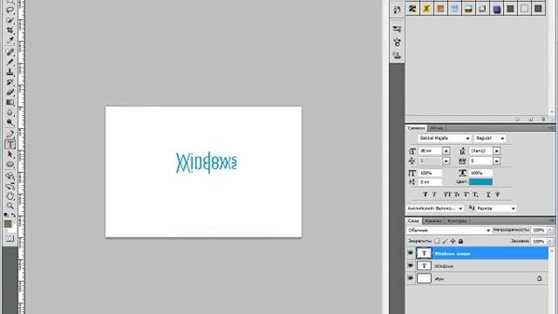
Task: Open the Character panel options menu
Action: pos(551,128)
